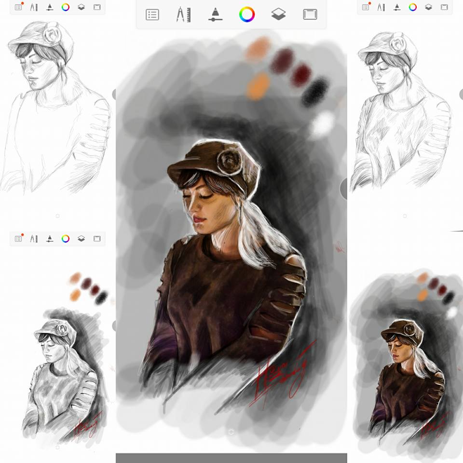Pick the orange paint swatch on the center canvas

[x=258, y=87]
